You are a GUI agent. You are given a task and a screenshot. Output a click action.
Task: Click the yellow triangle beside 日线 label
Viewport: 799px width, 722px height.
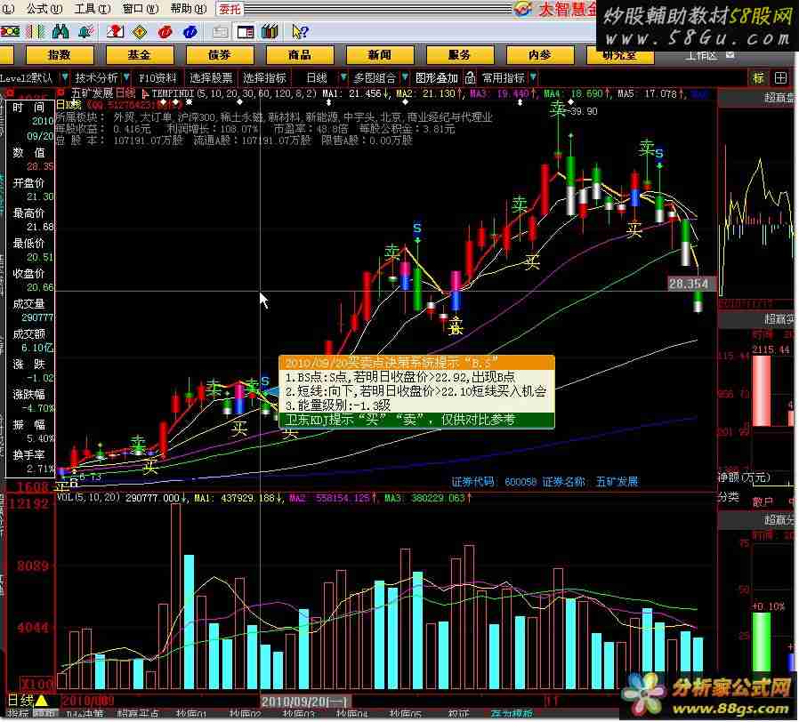pyautogui.click(x=42, y=702)
